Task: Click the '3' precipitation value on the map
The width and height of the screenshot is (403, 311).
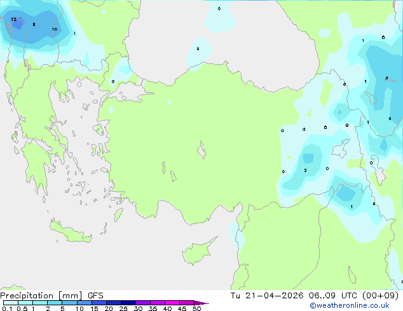Action: pos(386,78)
